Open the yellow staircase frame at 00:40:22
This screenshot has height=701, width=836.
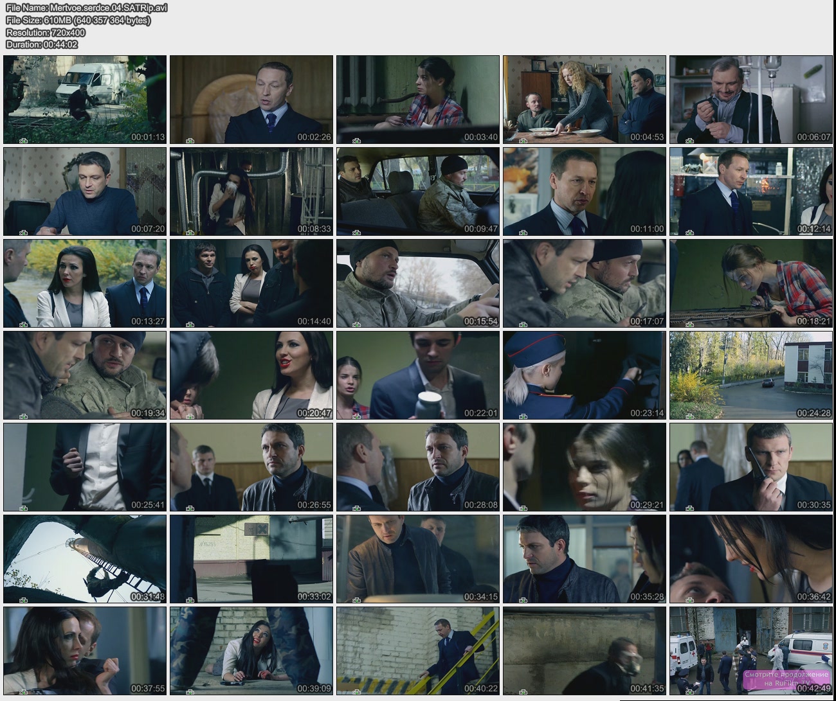(x=417, y=651)
